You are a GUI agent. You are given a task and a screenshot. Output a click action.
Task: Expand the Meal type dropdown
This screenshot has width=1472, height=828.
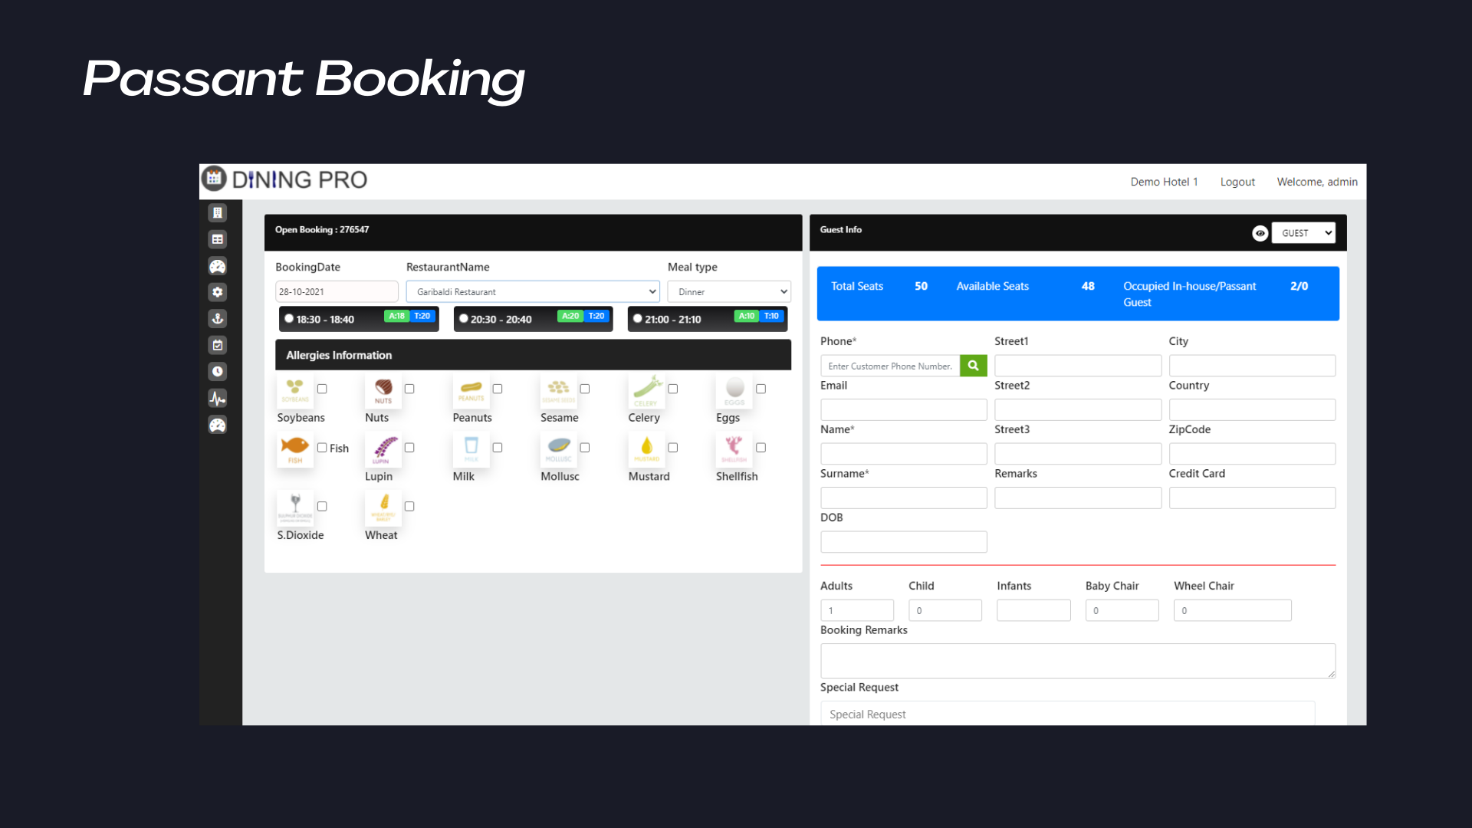[x=728, y=291]
